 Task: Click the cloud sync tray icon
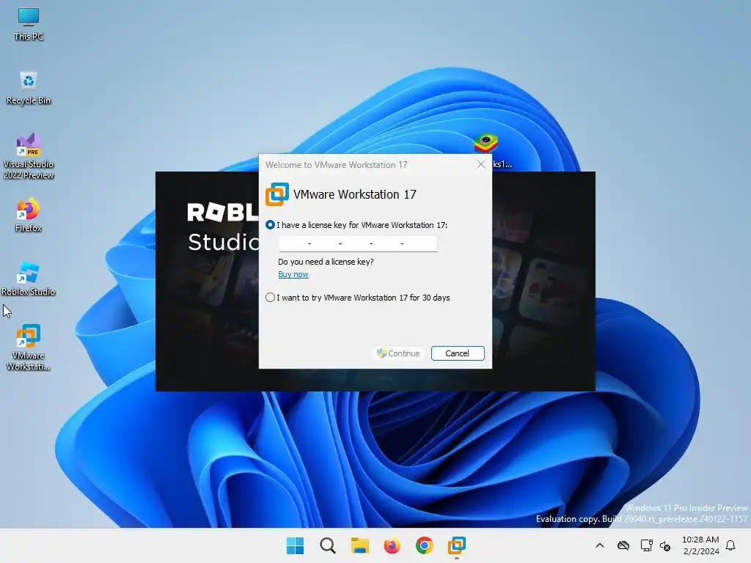(x=623, y=545)
